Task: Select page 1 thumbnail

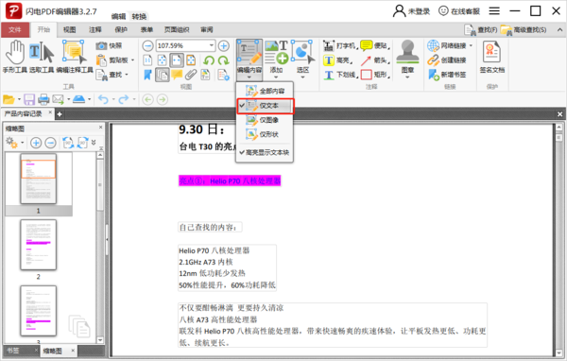Action: coord(39,179)
